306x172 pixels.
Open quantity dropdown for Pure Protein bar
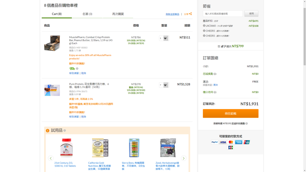164,85
